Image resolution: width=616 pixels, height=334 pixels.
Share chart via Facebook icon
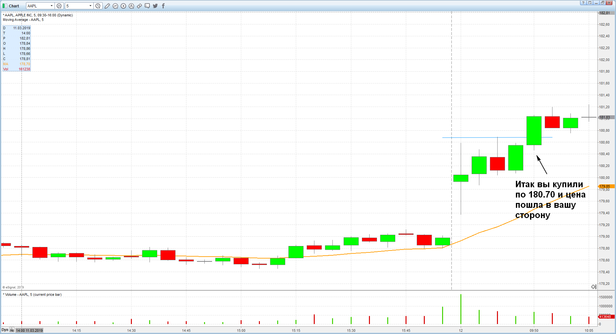pyautogui.click(x=163, y=6)
